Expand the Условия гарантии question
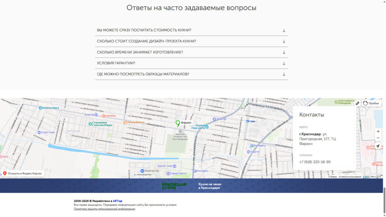The width and height of the screenshot is (386, 217). 191,63
